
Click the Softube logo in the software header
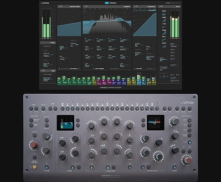(x=45, y=3)
